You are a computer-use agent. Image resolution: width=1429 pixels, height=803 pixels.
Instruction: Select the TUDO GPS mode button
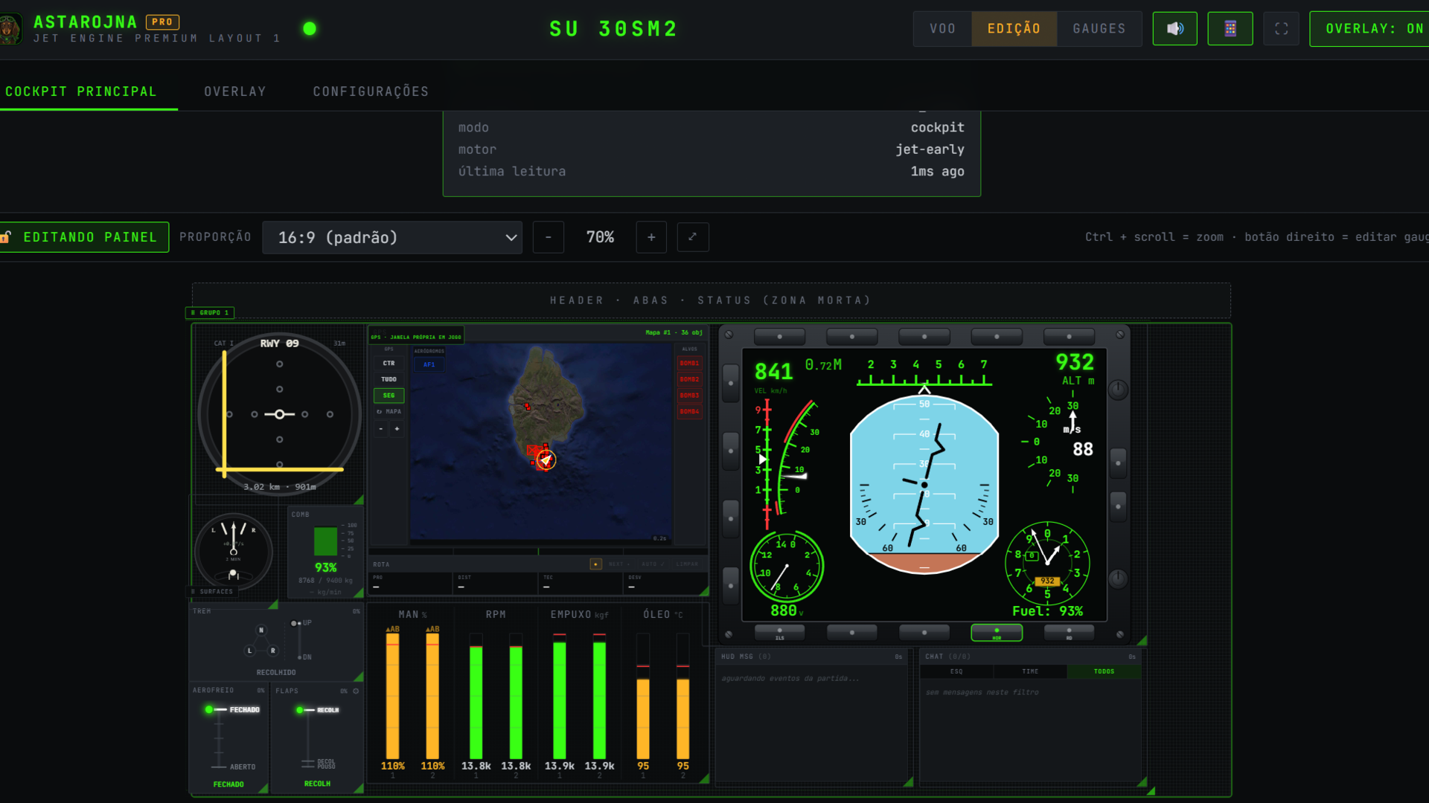pyautogui.click(x=389, y=379)
